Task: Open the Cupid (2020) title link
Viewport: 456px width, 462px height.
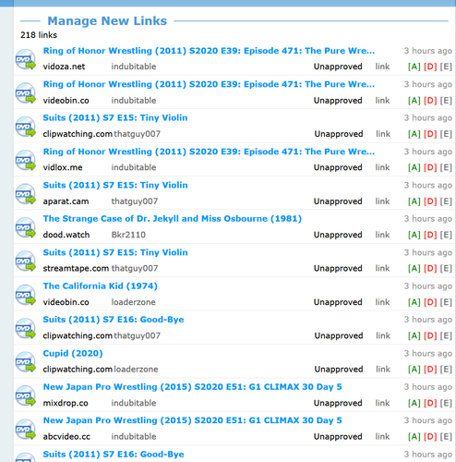Action: click(73, 354)
